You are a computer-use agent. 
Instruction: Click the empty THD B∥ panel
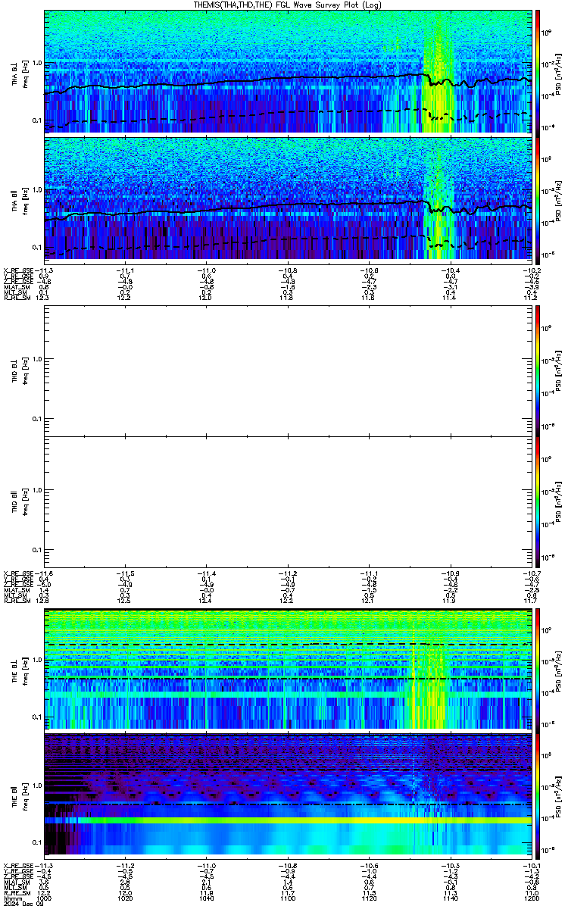[x=288, y=501]
